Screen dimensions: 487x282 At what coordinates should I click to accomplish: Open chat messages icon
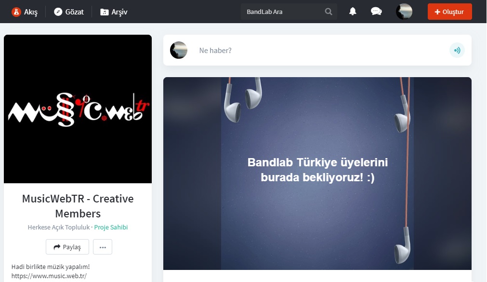coord(376,12)
